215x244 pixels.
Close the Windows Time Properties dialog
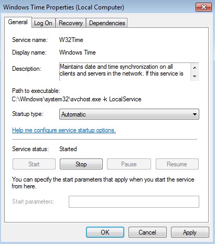pyautogui.click(x=203, y=7)
